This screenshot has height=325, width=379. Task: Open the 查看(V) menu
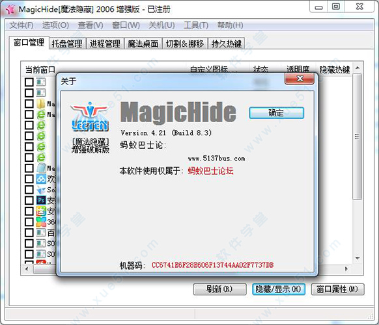(91, 25)
